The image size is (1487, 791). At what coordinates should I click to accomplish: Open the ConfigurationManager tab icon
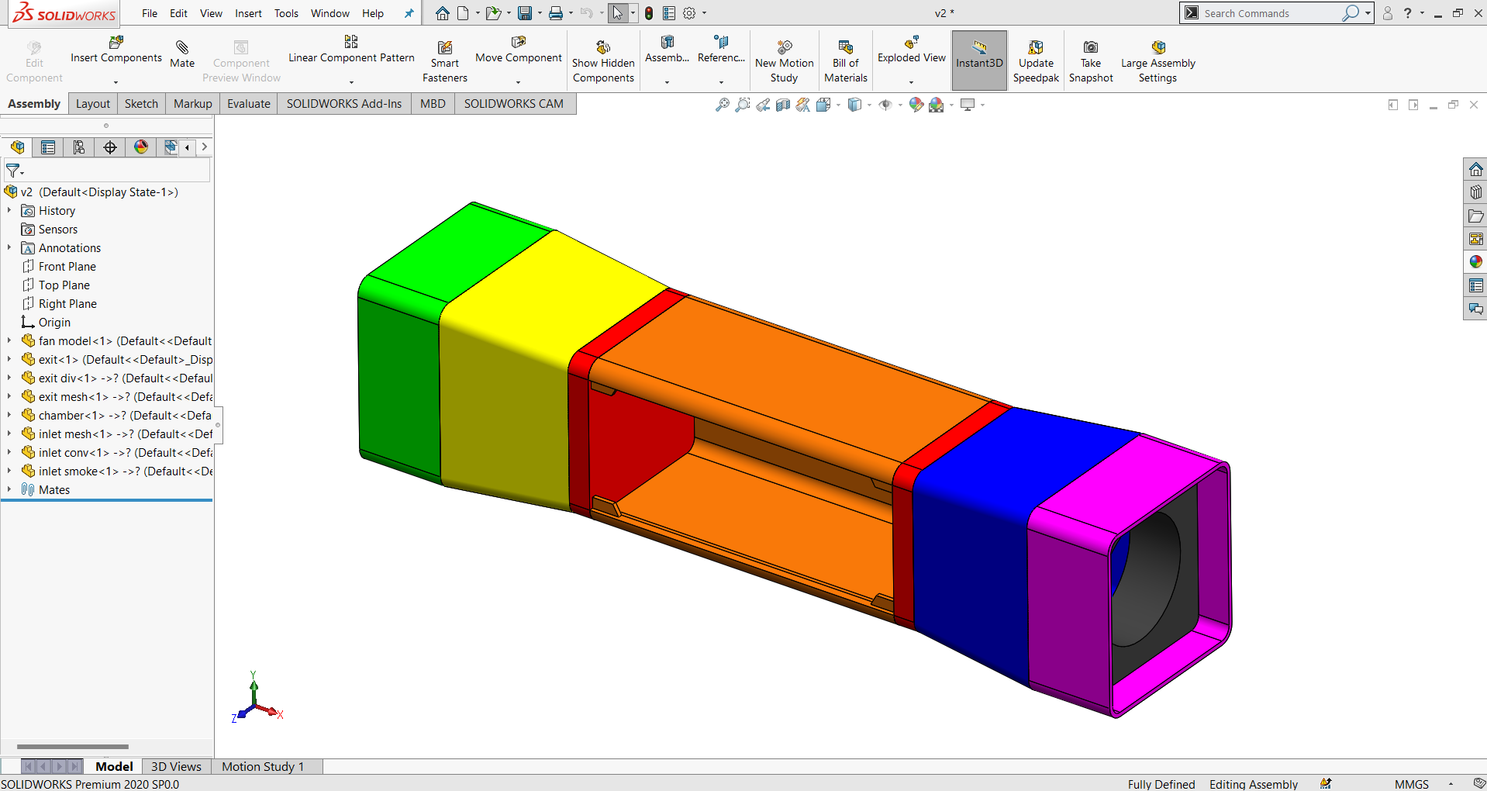[79, 147]
